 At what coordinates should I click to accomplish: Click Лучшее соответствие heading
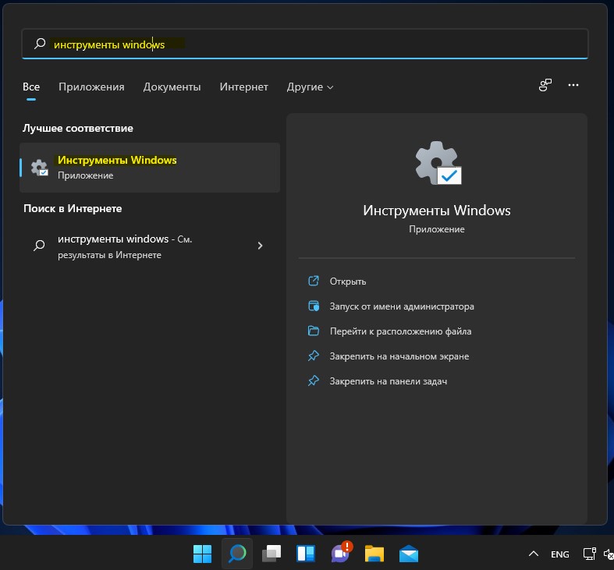click(78, 129)
